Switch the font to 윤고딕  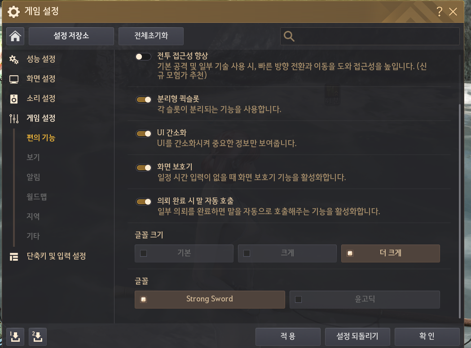point(364,299)
